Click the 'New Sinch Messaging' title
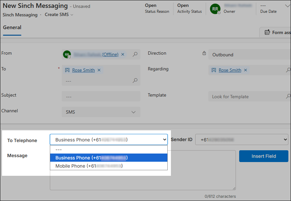291x201 pixels. click(35, 6)
